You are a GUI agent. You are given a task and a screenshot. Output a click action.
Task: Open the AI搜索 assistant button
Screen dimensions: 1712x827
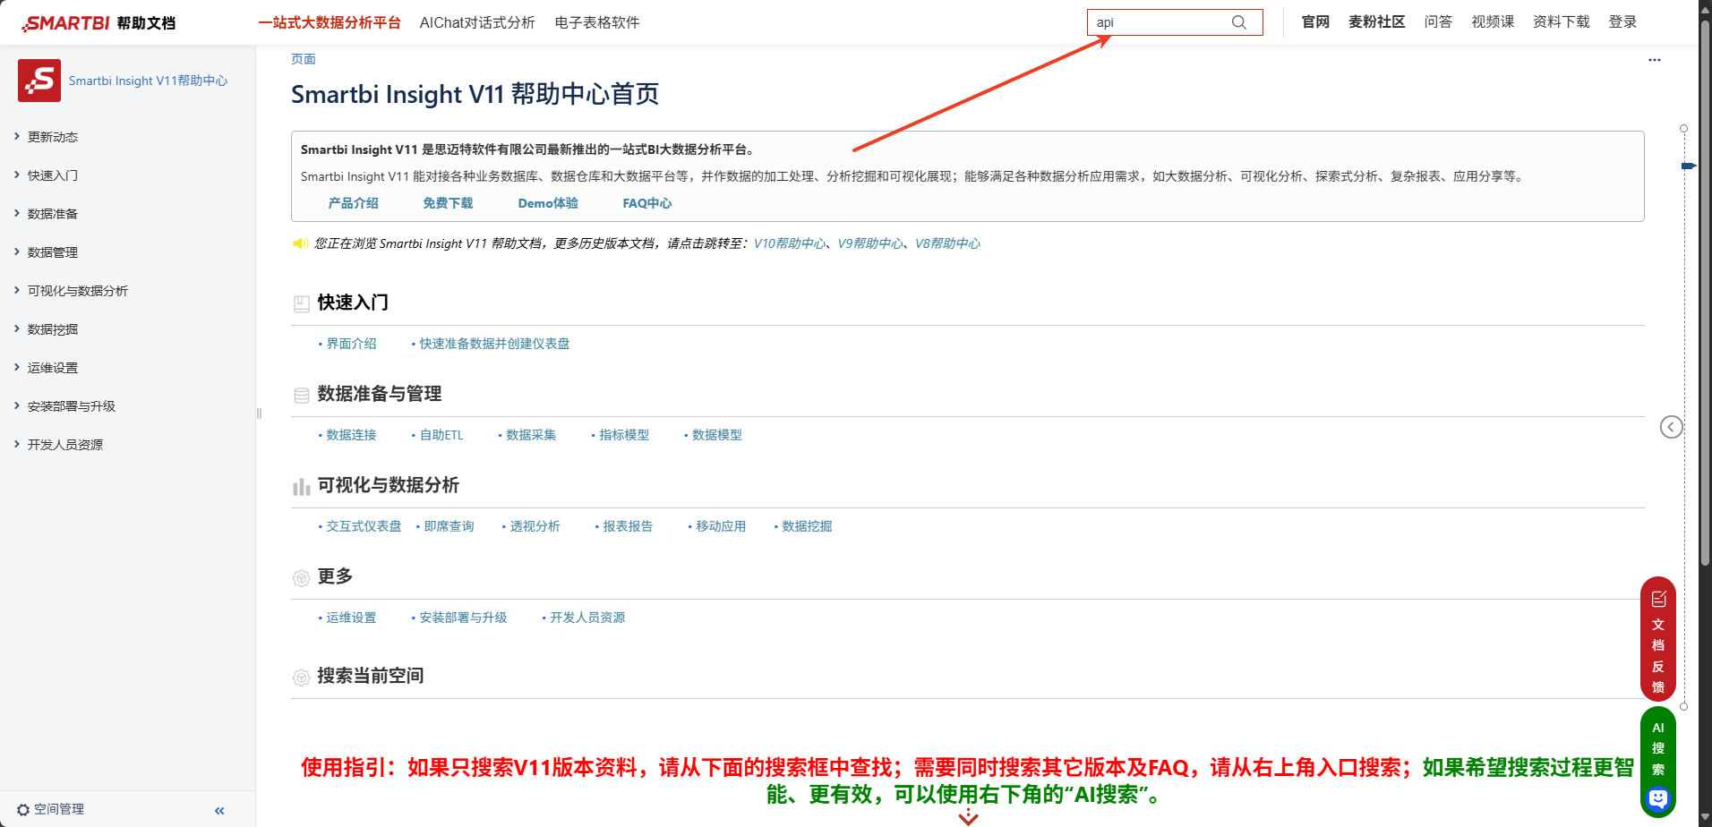coord(1658,762)
